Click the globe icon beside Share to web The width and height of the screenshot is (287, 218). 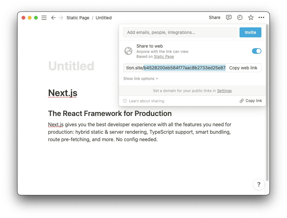(128, 51)
